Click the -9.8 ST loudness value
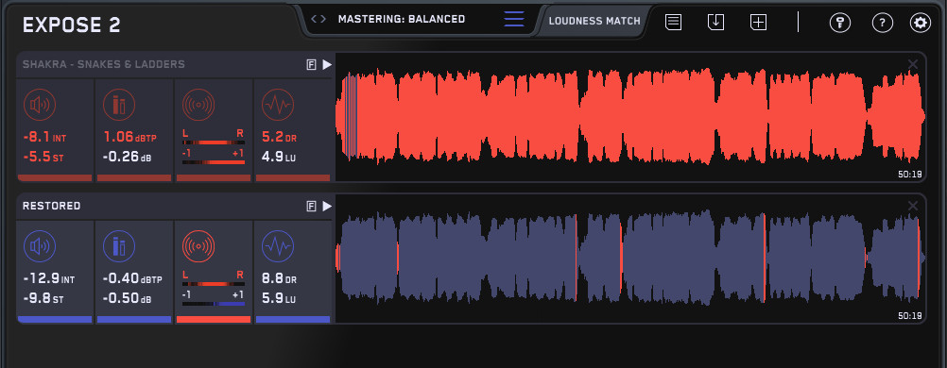The height and width of the screenshot is (368, 947). point(43,299)
